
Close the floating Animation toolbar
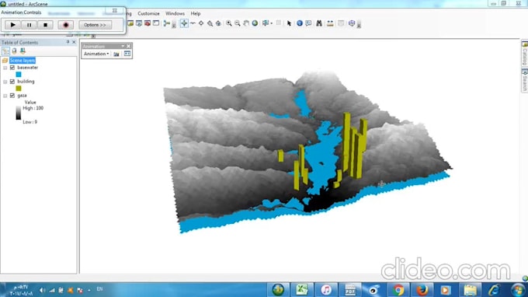point(129,46)
